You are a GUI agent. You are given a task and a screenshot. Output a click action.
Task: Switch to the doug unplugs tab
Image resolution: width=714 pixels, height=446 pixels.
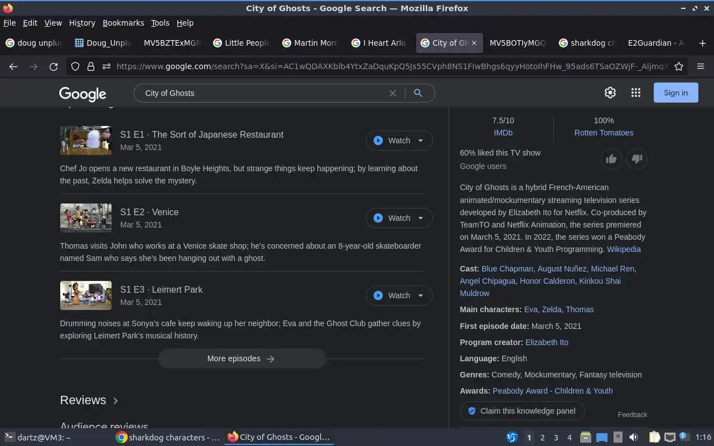pos(35,43)
